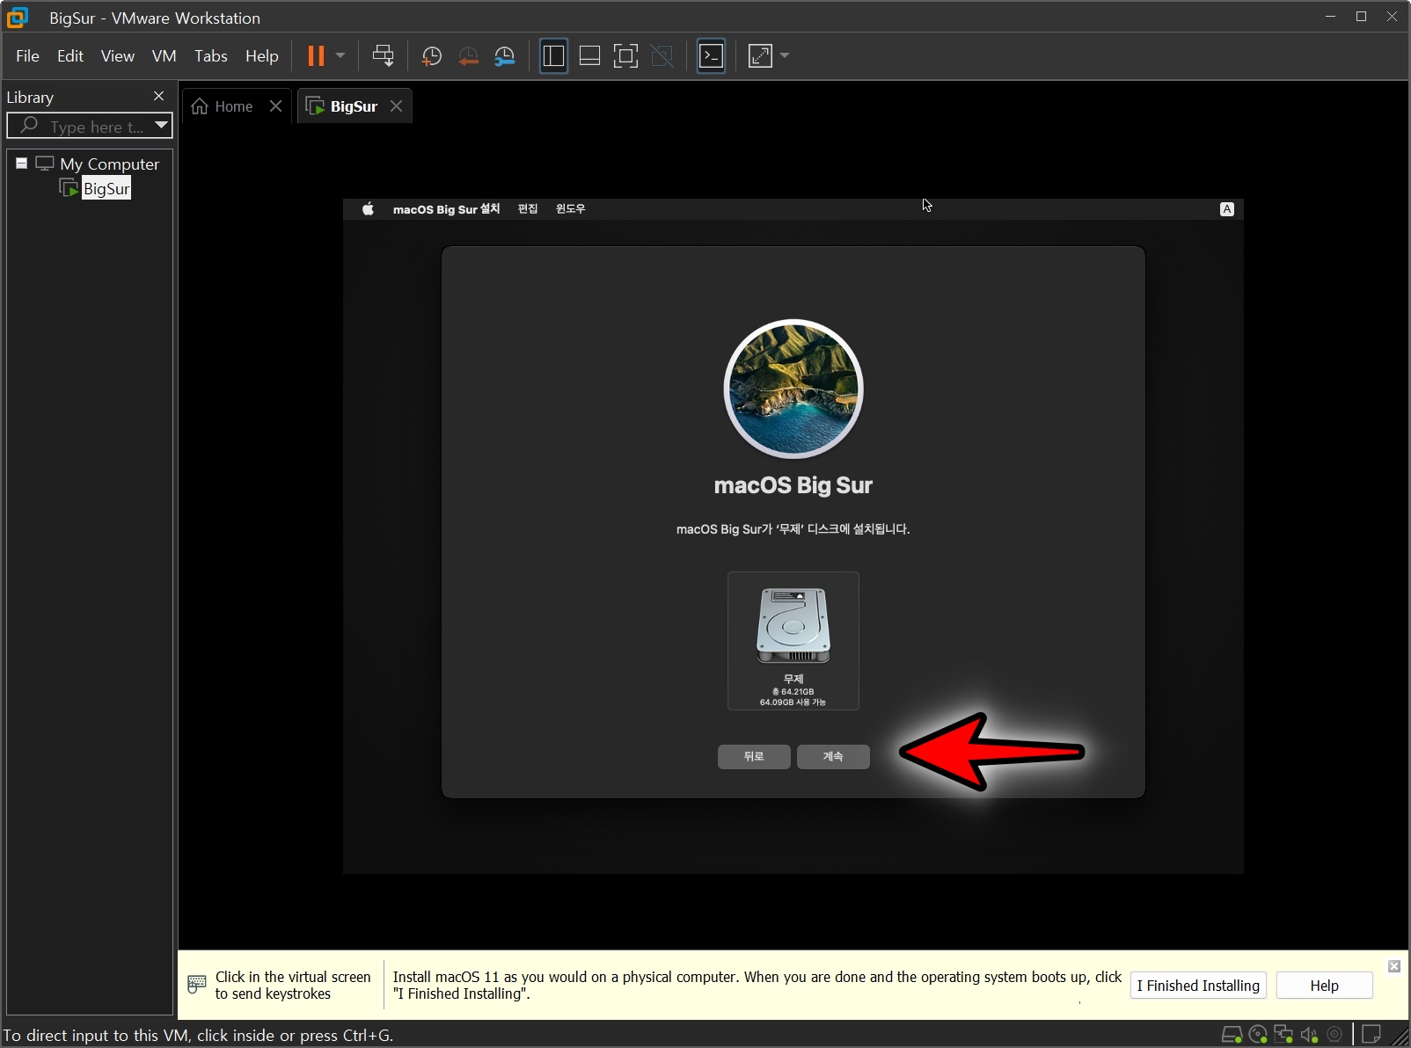1411x1048 pixels.
Task: Click the hard disk status icon
Action: point(1232,1035)
